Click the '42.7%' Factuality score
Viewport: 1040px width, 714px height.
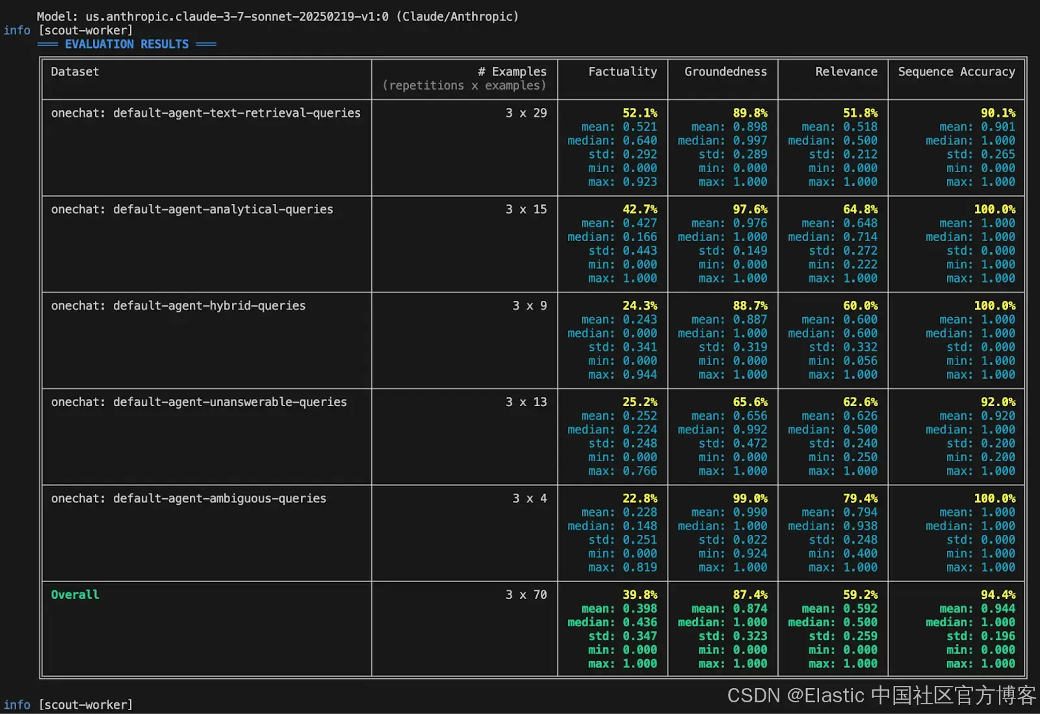[640, 209]
